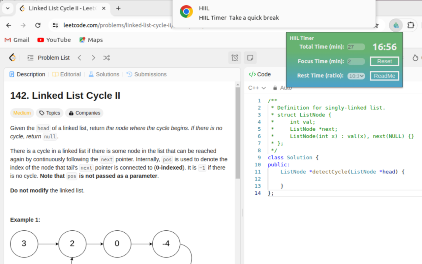422x264 pixels.
Task: Open the browser tab search chevron
Action: (7, 8)
